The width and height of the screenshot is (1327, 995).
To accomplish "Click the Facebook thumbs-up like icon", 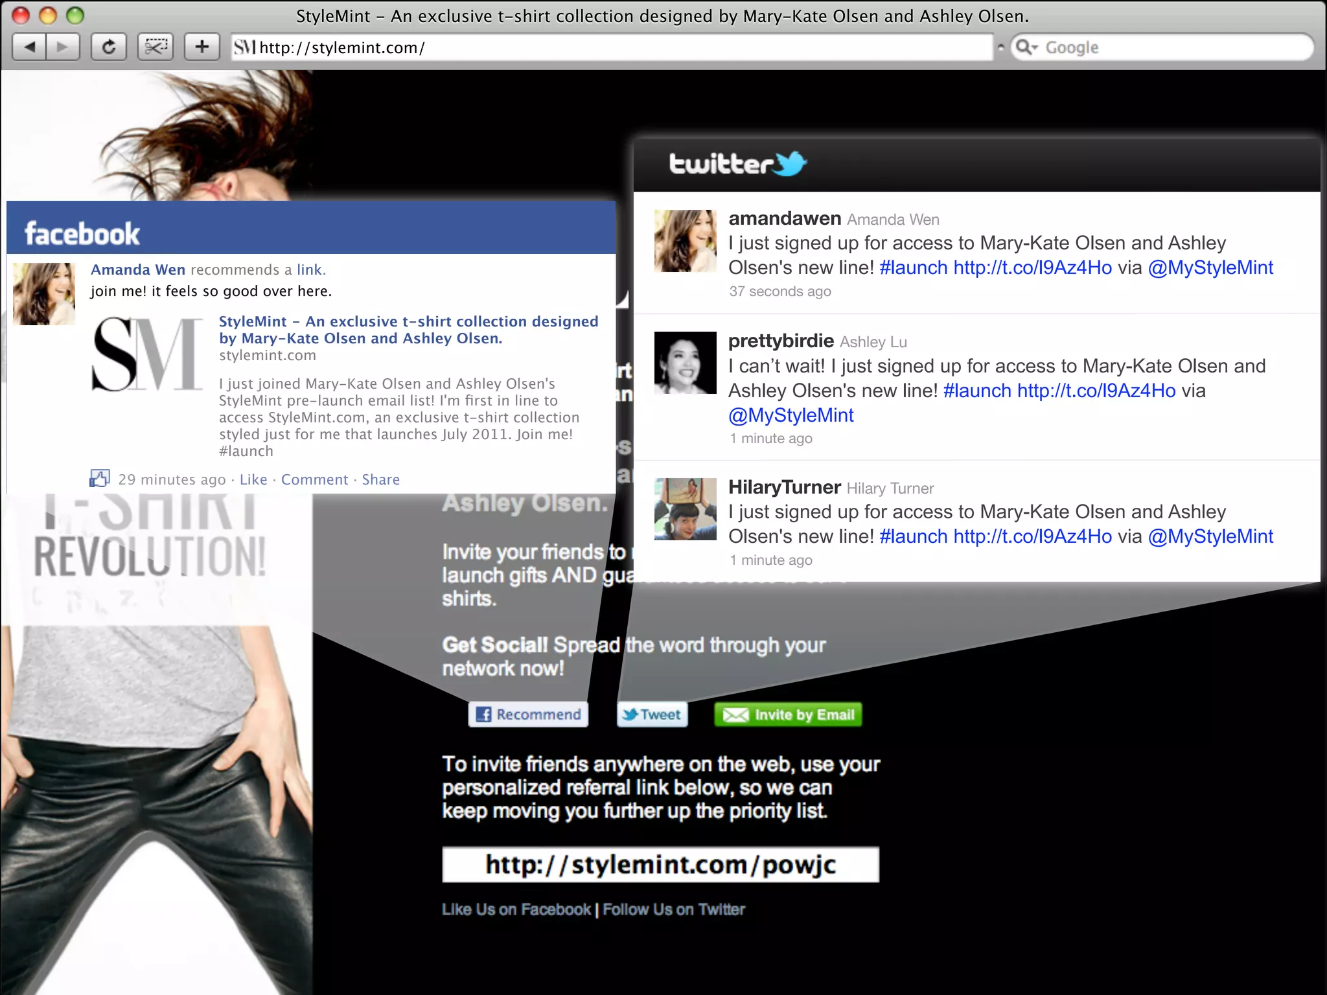I will 99,479.
